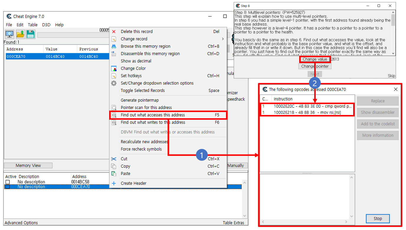The height and width of the screenshot is (230, 406).
Task: Click the Step 8 text scroll-up arrow
Action: point(393,12)
